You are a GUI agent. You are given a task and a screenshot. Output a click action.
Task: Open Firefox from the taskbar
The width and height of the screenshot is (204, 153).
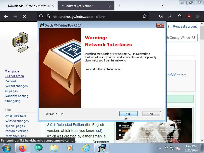coord(23,148)
